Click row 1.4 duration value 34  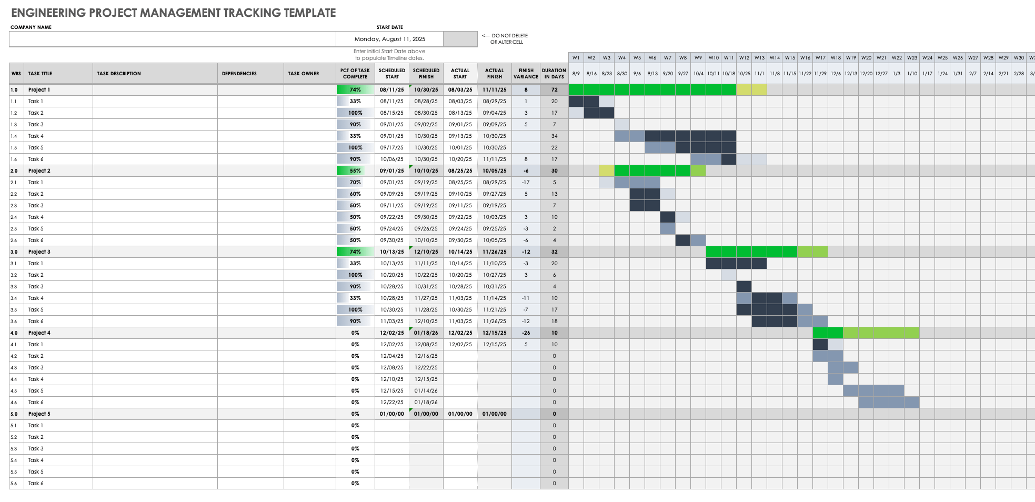554,136
